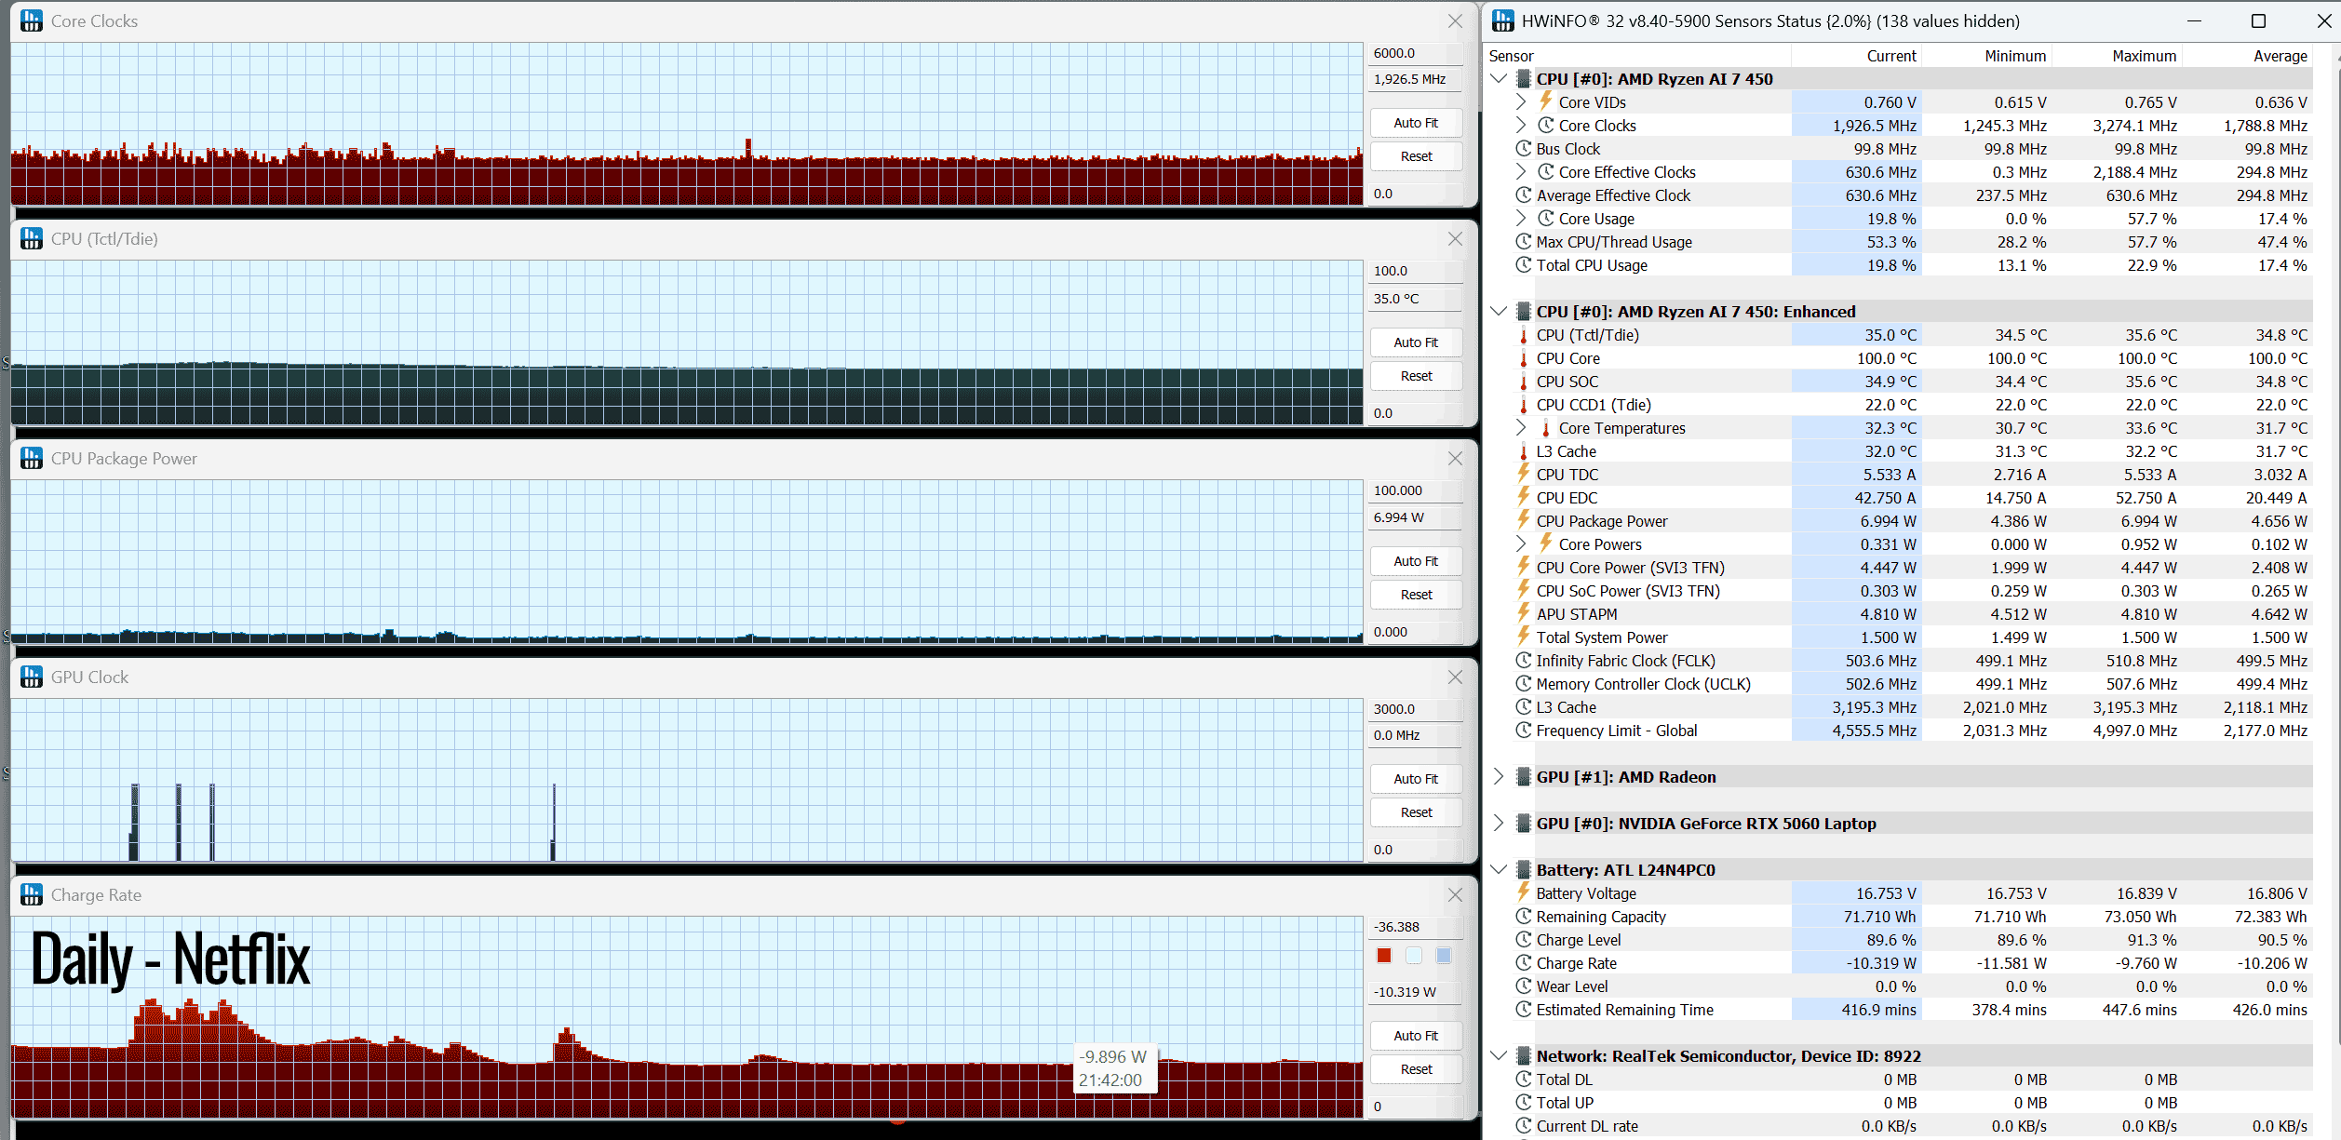2341x1140 pixels.
Task: Click the GPU Clock graph window icon
Action: coord(32,677)
